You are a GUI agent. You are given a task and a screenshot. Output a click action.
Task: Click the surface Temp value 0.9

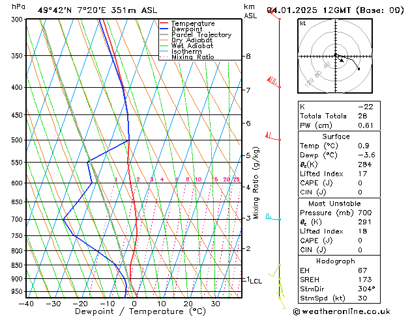tap(364, 146)
